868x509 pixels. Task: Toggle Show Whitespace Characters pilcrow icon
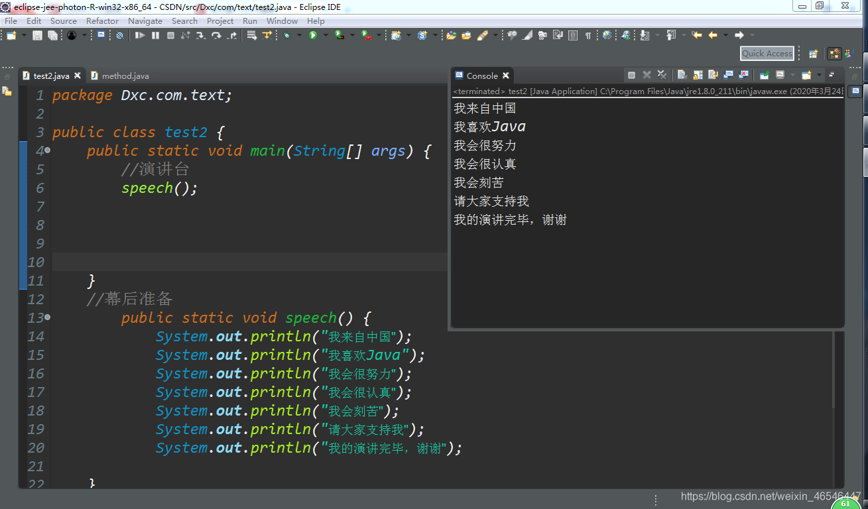tap(588, 35)
